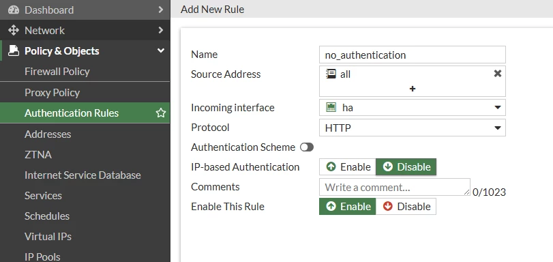The image size is (553, 262).
Task: Favorite Authentication Rules with the star icon
Action: point(161,113)
